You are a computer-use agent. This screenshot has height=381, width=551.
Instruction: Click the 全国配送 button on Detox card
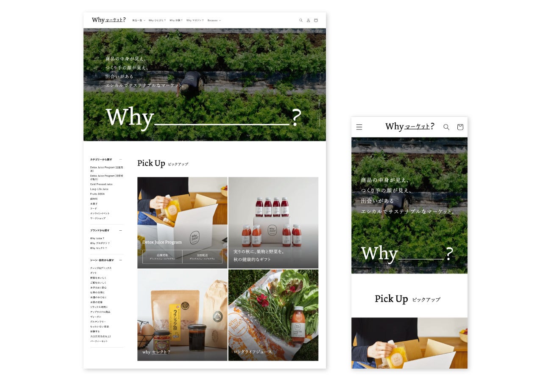[x=202, y=257]
